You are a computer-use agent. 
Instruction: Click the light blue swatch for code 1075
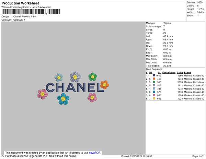[x=154, y=88]
